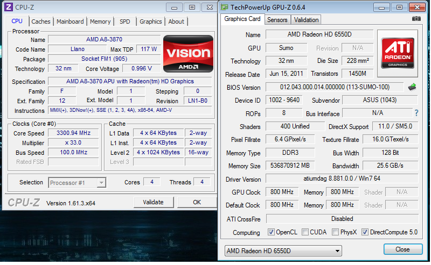Image resolution: width=431 pixels, height=265 pixels.
Task: Click the Driver Version field
Action: (x=342, y=178)
